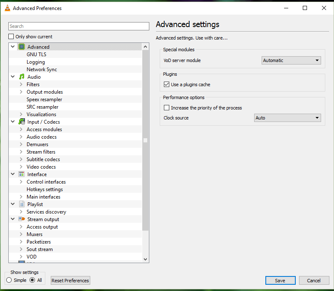
Task: Expand the Output modules node
Action: click(x=21, y=92)
